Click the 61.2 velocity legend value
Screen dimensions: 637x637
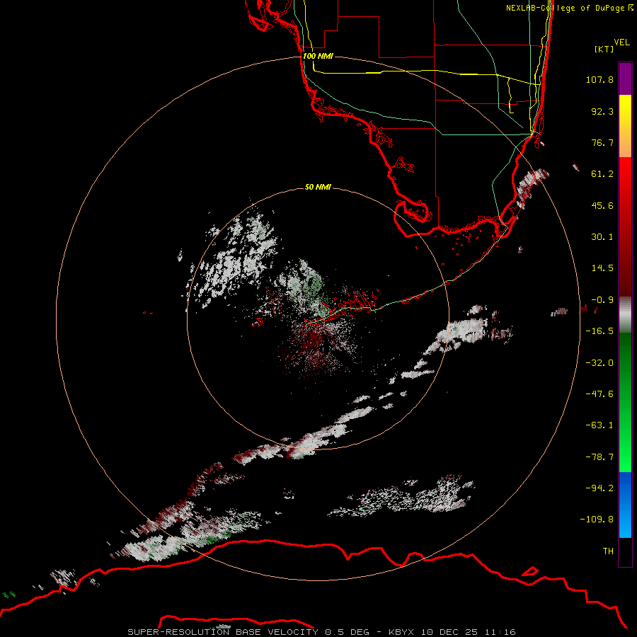coord(602,174)
